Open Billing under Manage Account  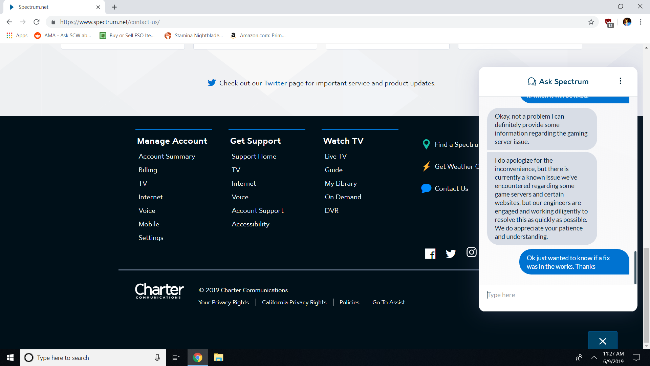(148, 170)
